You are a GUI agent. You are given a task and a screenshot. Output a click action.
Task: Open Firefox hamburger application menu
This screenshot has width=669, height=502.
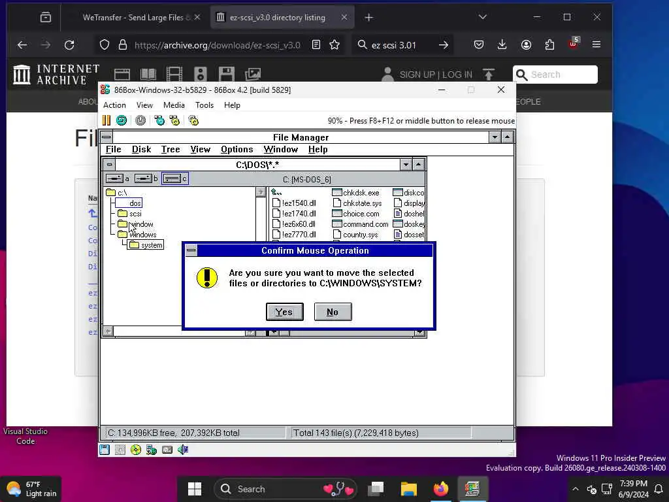pos(596,45)
